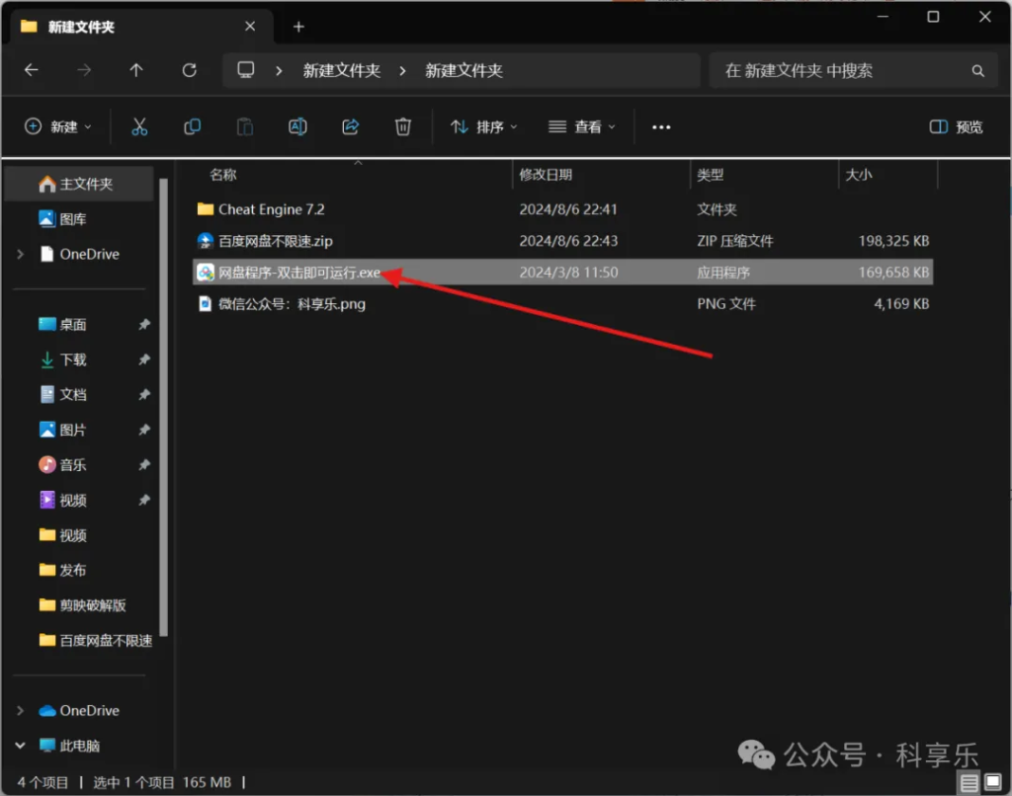This screenshot has height=796, width=1012.
Task: Open the 排序 sort dropdown
Action: tap(484, 126)
